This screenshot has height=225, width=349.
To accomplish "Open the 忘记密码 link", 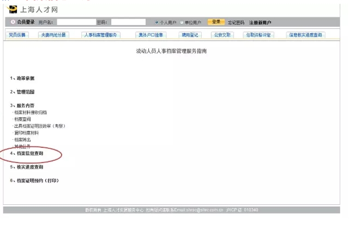I will (236, 22).
